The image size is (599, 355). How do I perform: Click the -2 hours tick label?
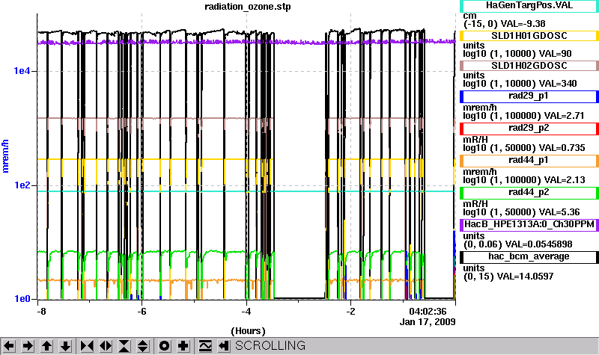(x=350, y=311)
